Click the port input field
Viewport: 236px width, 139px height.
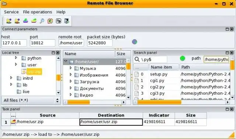coord(43,43)
